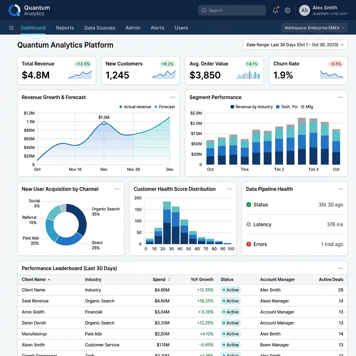The width and height of the screenshot is (356, 356).
Task: Select the Zeran Densh client row
Action: pyautogui.click(x=182, y=323)
